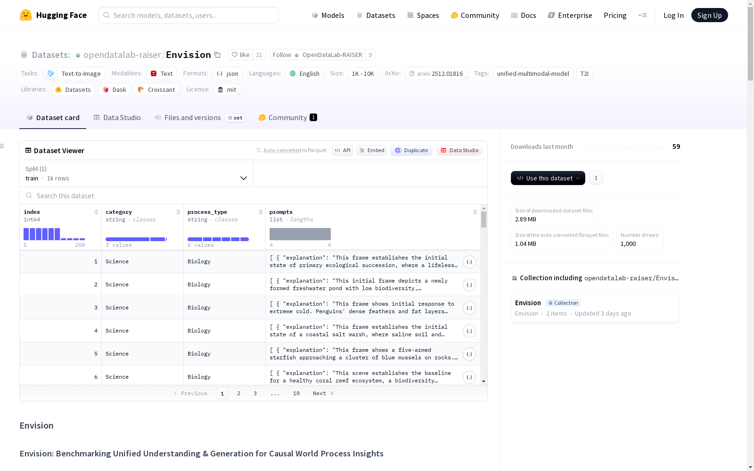Click the Datasets breadcrumb icon
This screenshot has width=754, height=471.
click(24, 55)
